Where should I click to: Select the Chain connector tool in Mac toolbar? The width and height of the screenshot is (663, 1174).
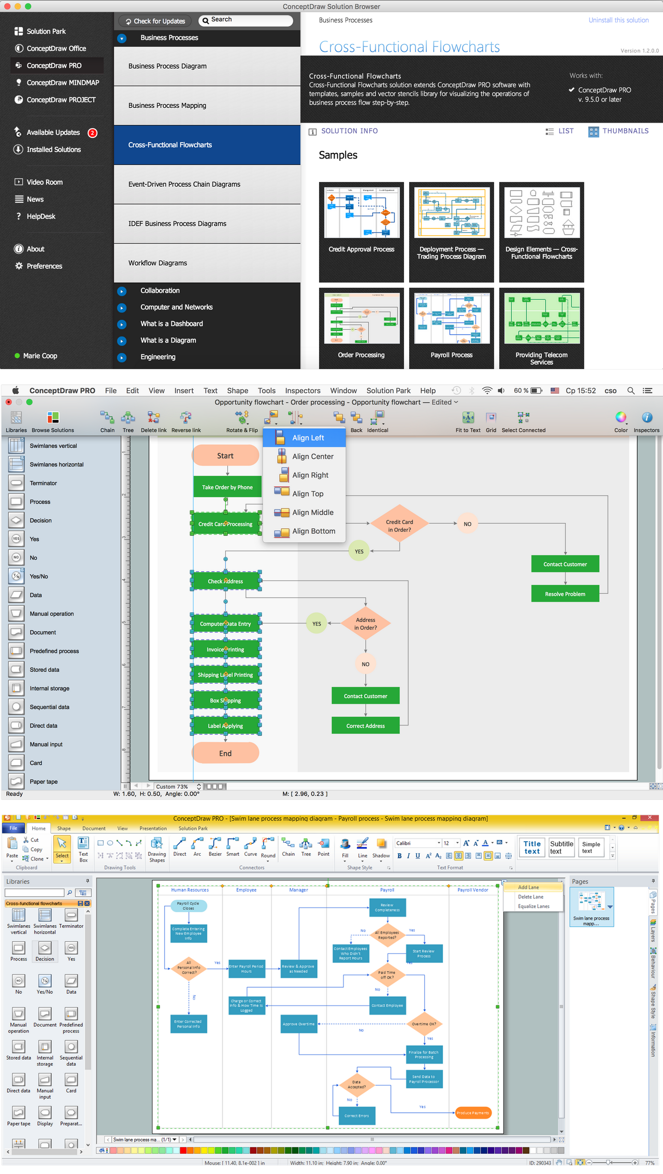point(107,418)
